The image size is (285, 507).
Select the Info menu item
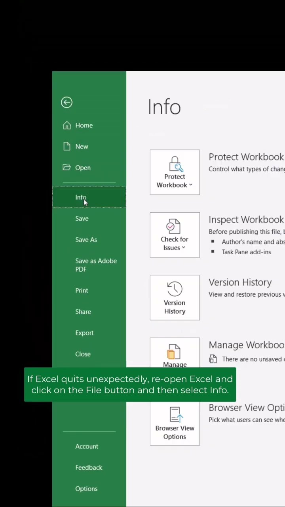click(89, 197)
